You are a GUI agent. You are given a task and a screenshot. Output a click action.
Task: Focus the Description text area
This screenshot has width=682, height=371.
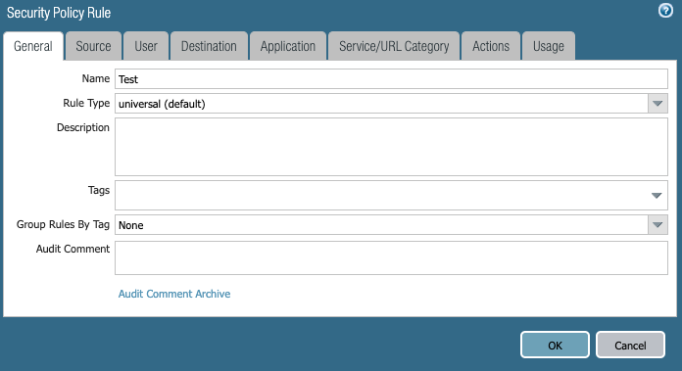(x=391, y=147)
